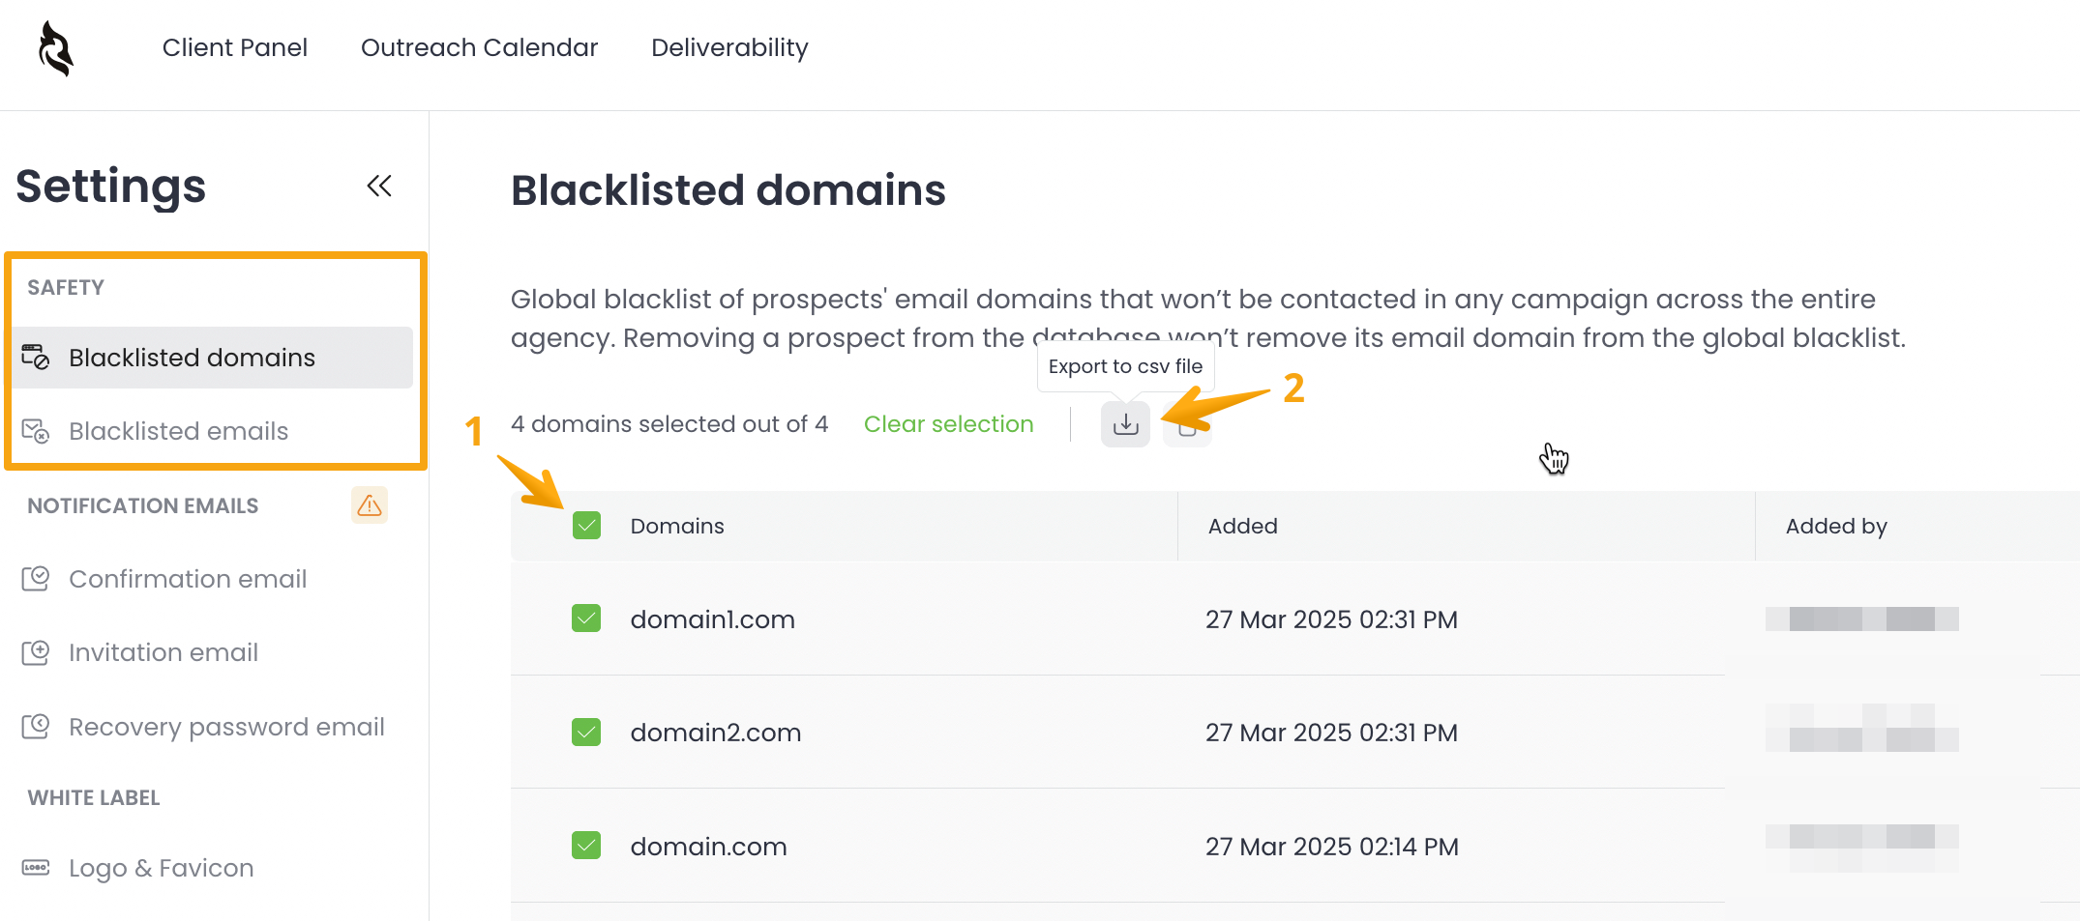This screenshot has height=921, width=2080.
Task: Click the Blacklisted domains sidebar icon
Action: 36,358
